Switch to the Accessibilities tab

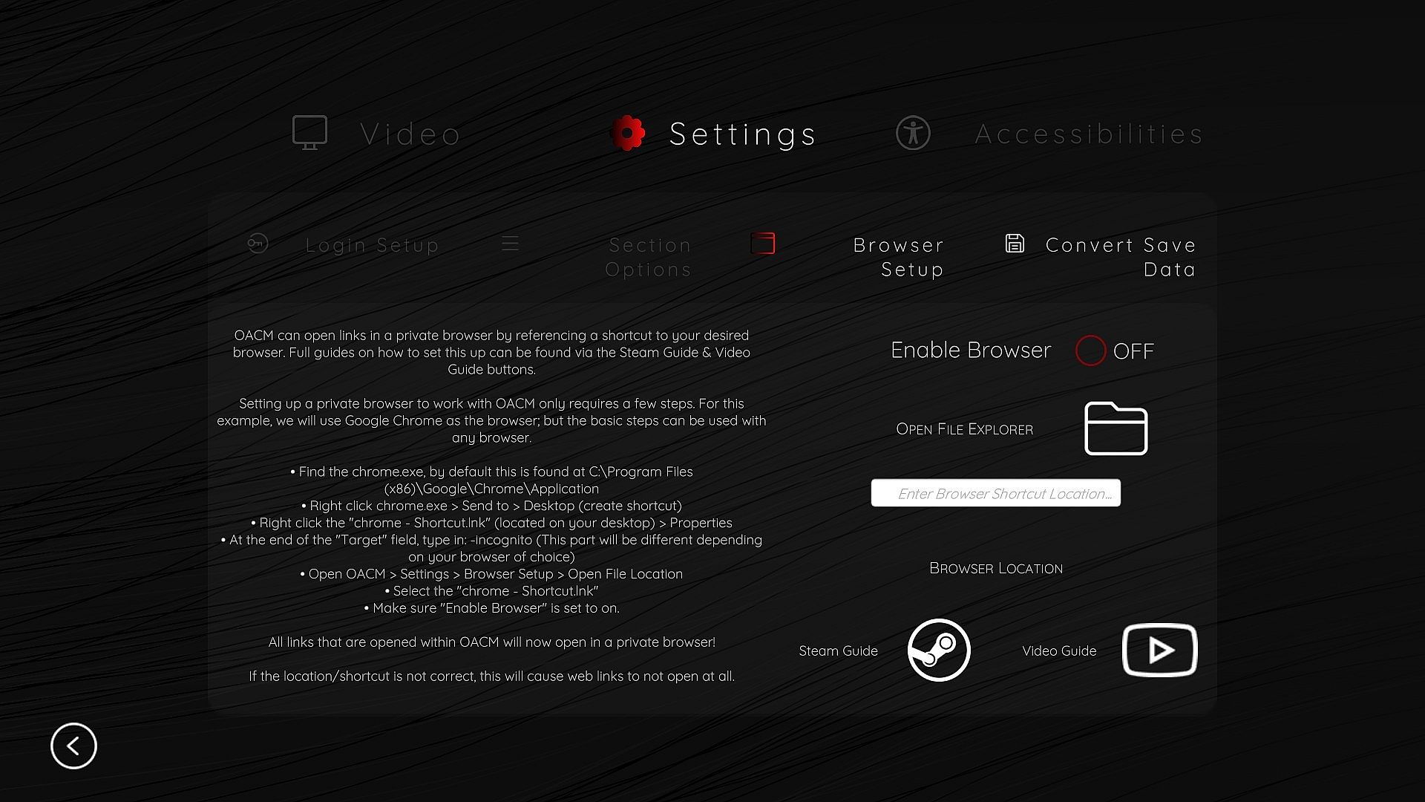(1088, 134)
